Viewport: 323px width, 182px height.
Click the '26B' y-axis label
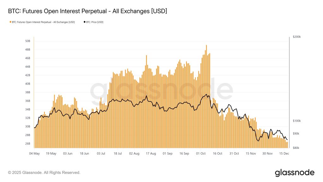coord(27,144)
